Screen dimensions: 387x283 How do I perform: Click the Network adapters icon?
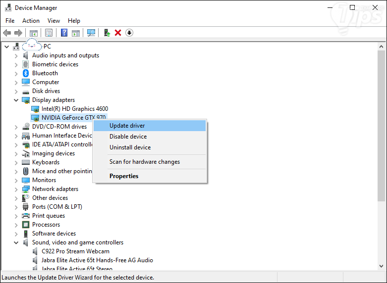tap(26, 189)
